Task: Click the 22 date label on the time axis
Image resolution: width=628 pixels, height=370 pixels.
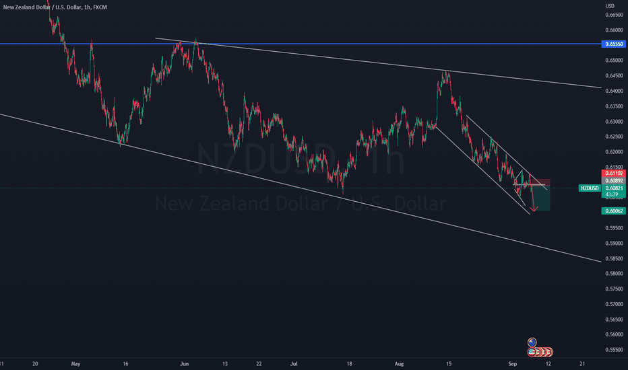Action: click(259, 364)
